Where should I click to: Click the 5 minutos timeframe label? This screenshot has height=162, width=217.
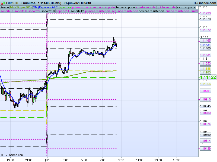coord(28,3)
